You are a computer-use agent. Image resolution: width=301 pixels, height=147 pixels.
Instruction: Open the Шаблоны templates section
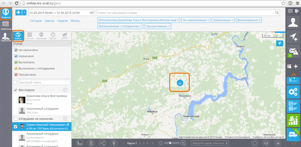[6, 25]
